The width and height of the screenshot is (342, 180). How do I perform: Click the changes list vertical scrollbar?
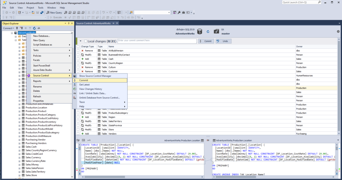tap(339, 86)
